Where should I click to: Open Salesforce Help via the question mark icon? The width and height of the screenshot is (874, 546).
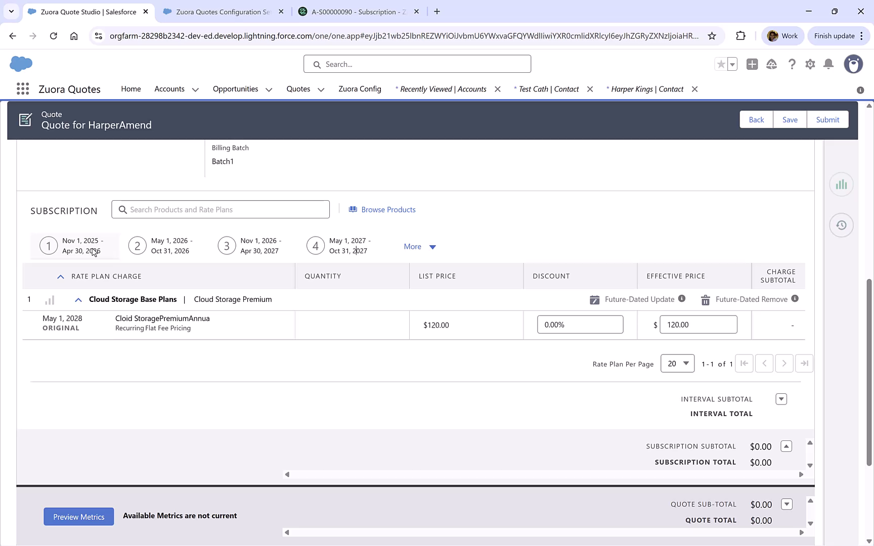[x=792, y=64]
